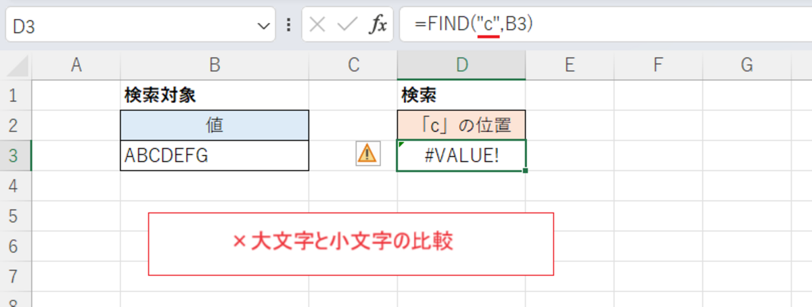Click the Enter checkmark icon in formula bar
Image resolution: width=812 pixels, height=307 pixels.
pyautogui.click(x=347, y=25)
